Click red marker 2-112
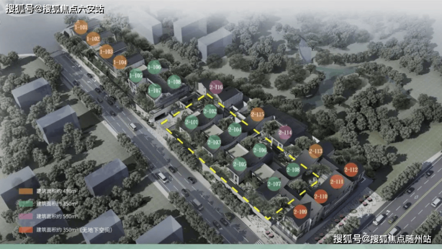The image size is (442, 249). click(x=351, y=170)
